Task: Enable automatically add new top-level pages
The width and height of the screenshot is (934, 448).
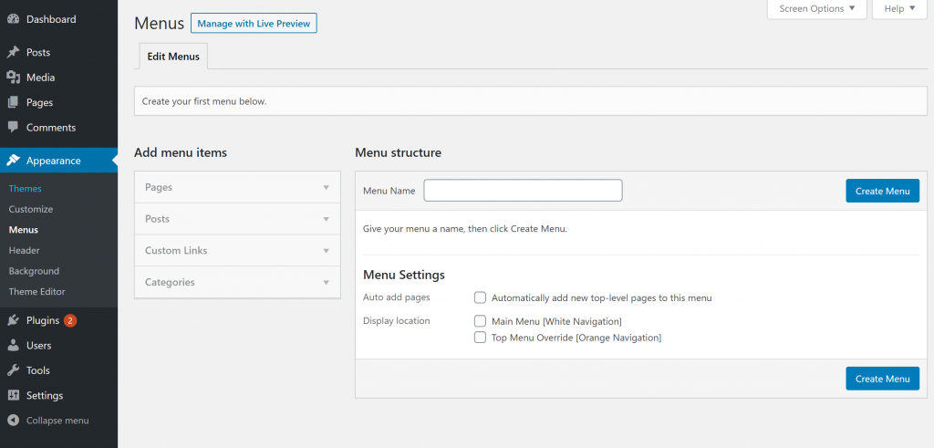Action: point(480,297)
